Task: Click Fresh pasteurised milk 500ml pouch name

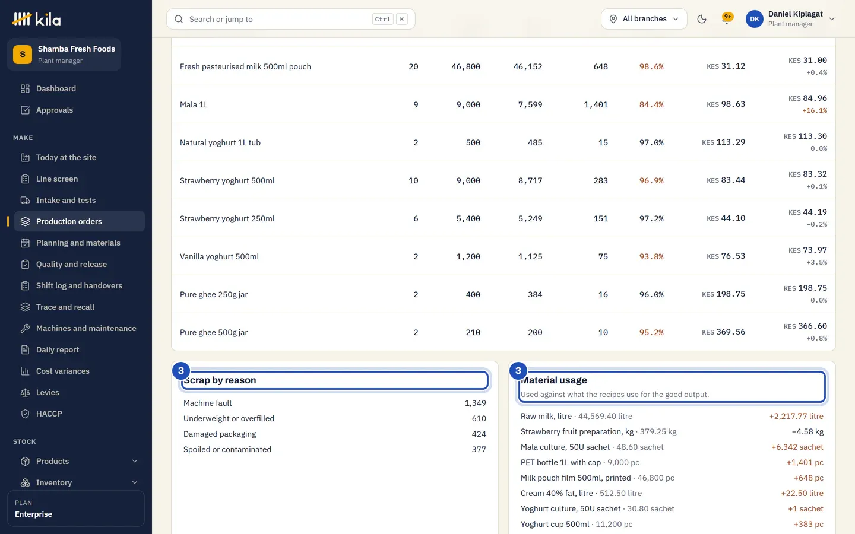Action: 245,66
